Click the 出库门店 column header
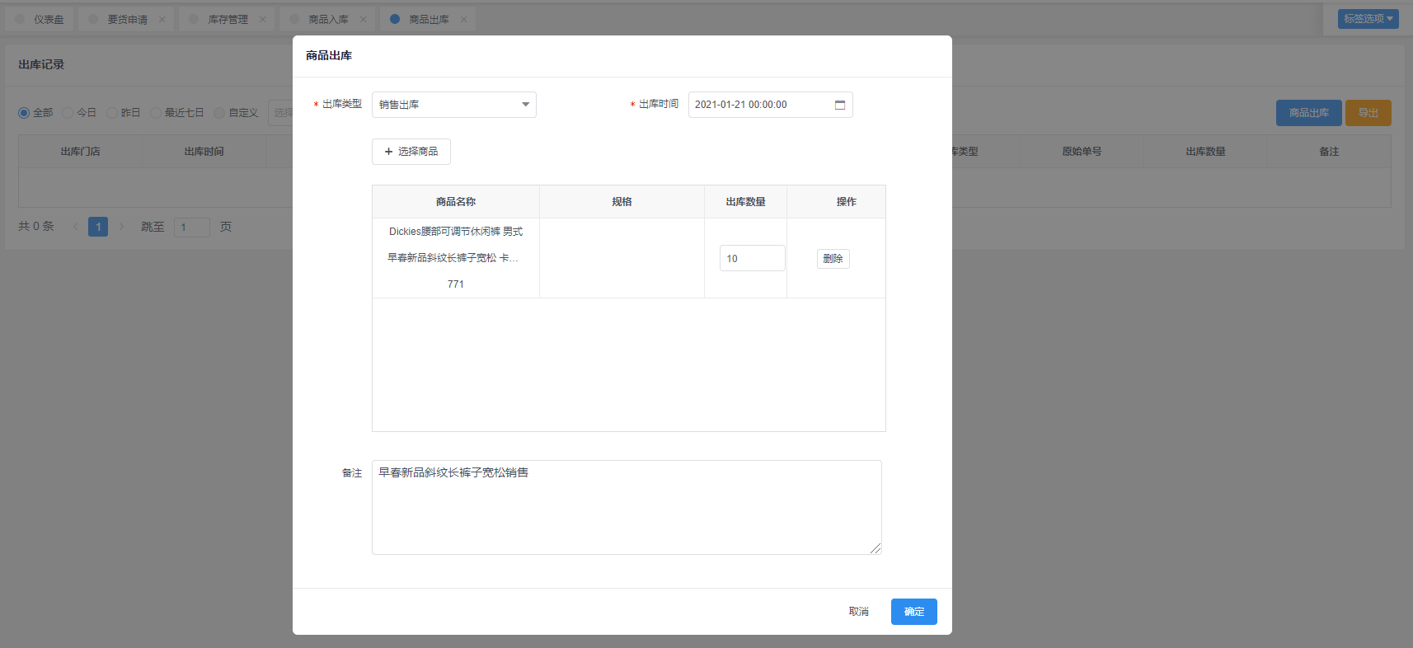Screen dimensions: 1413x648 (x=81, y=152)
